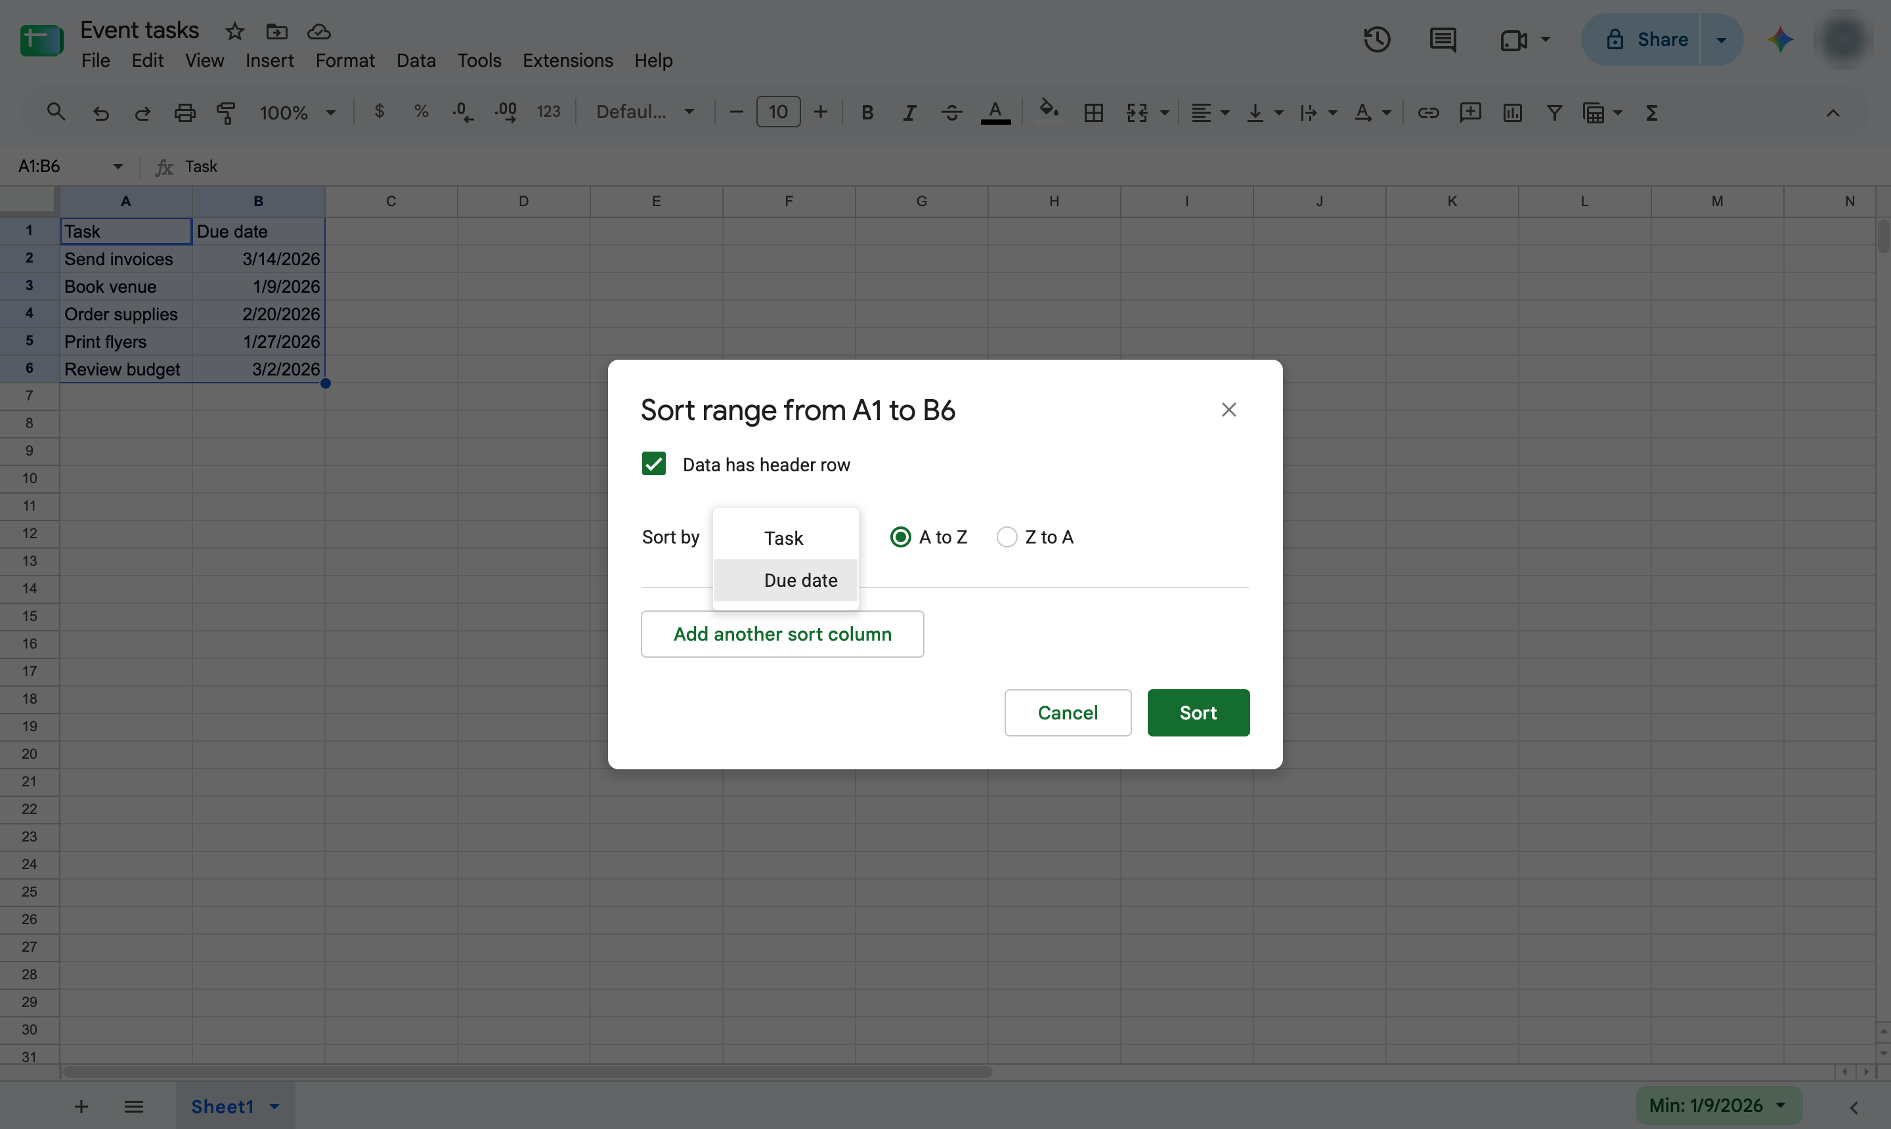Open the functions sigma icon
The image size is (1891, 1129).
(x=1651, y=113)
